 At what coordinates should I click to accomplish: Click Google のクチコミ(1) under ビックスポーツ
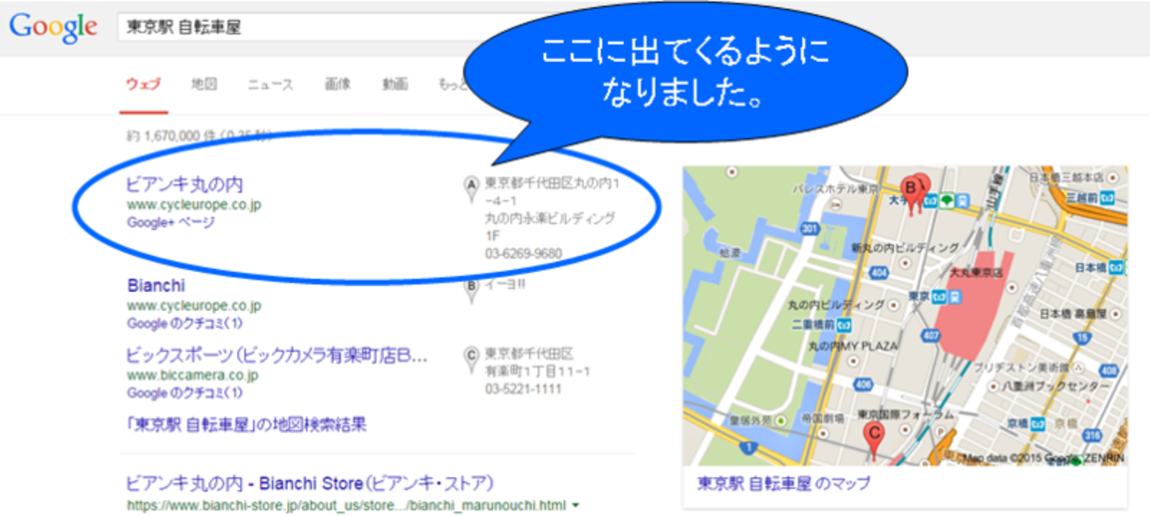click(184, 392)
